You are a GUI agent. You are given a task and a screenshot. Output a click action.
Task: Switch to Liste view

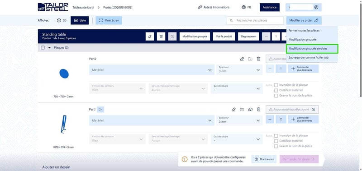pos(80,20)
